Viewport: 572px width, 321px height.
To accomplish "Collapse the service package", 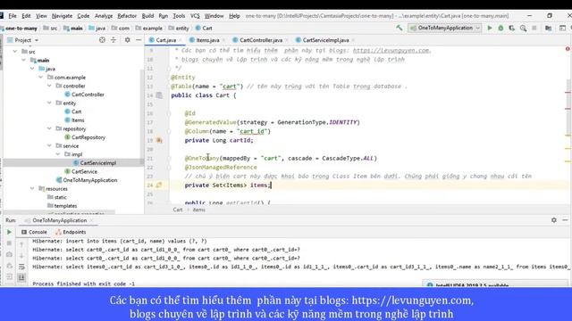I will [49, 145].
